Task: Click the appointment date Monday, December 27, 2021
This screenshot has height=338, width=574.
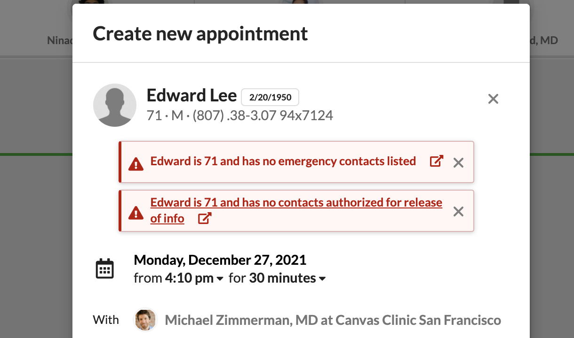Action: [220, 260]
